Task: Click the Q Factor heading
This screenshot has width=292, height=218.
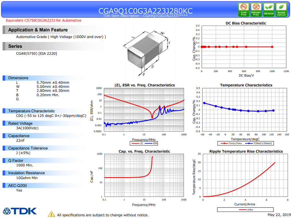Action: click(16, 161)
